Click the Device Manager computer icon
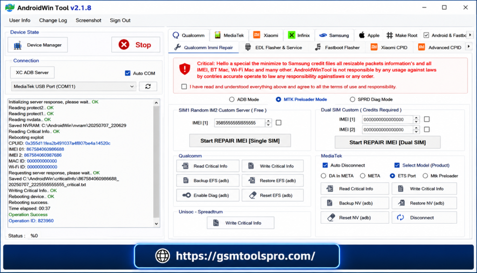Image resolution: width=477 pixels, height=273 pixels. coord(18,45)
